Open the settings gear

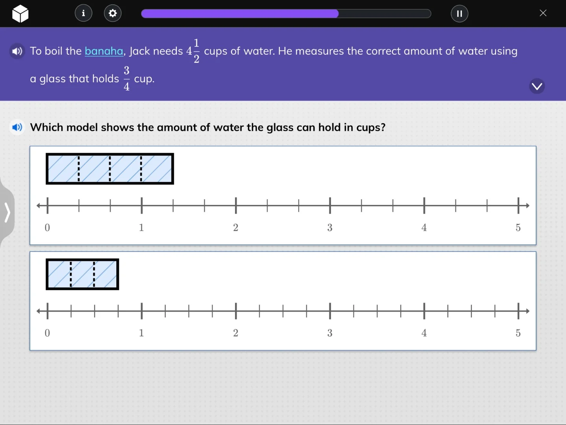coord(112,13)
